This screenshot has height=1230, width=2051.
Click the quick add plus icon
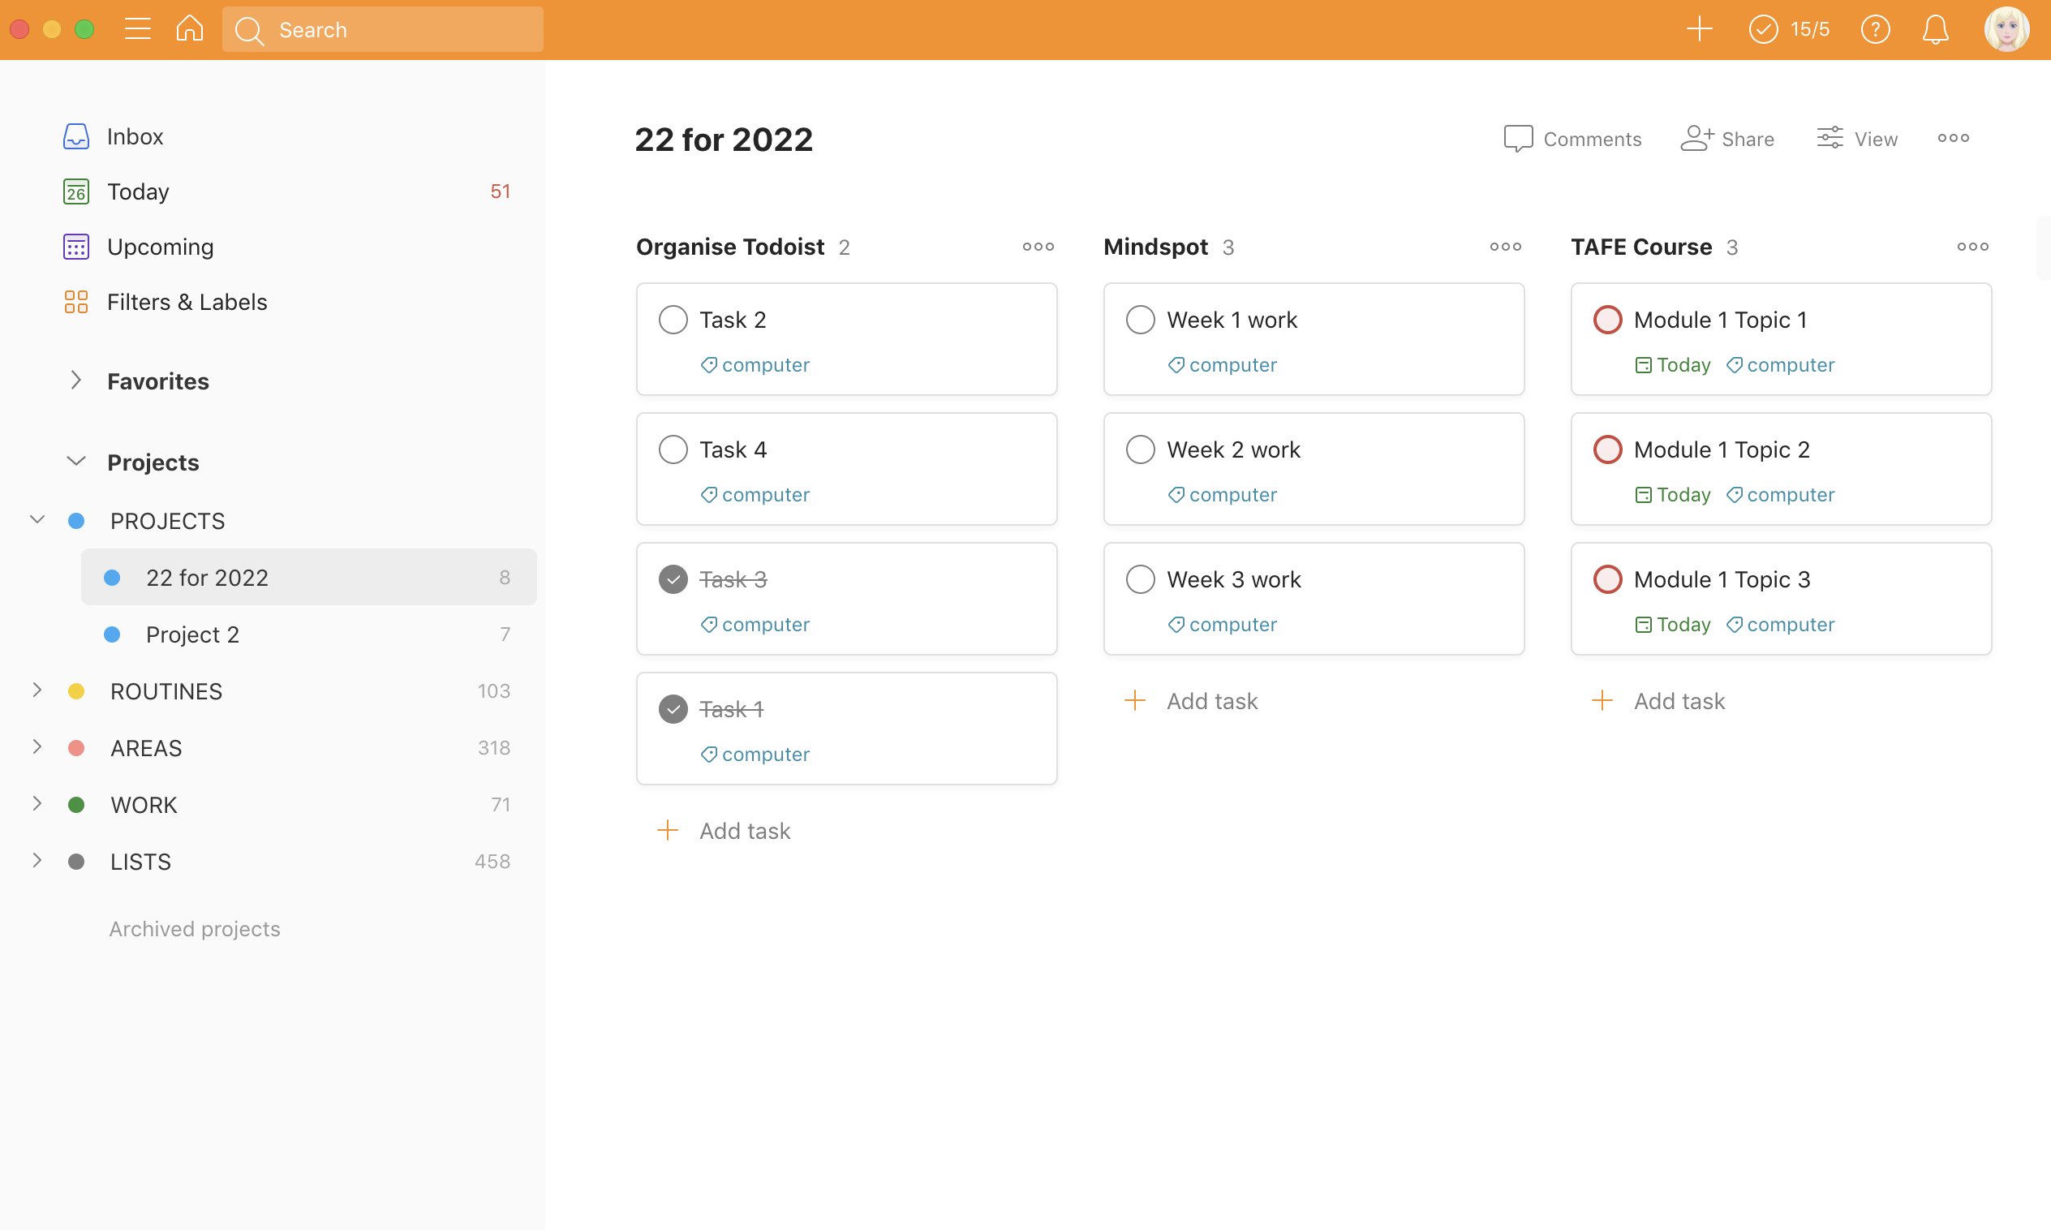pyautogui.click(x=1699, y=29)
